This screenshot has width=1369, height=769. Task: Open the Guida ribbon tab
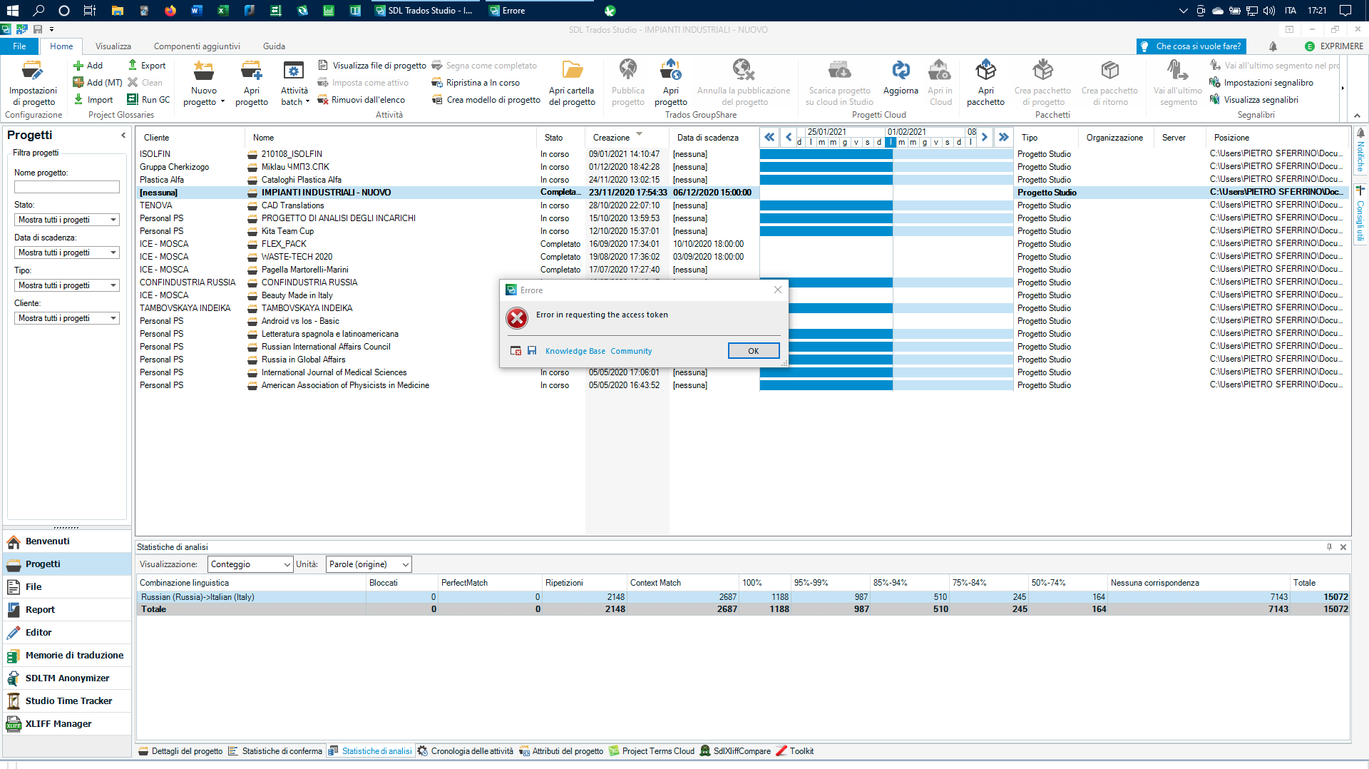(274, 46)
